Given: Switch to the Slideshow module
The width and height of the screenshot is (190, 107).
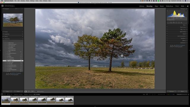Looking at the screenshot, I should tap(170, 6).
